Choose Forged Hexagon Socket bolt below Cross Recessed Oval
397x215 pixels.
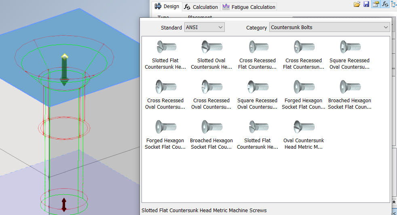[x=165, y=135]
